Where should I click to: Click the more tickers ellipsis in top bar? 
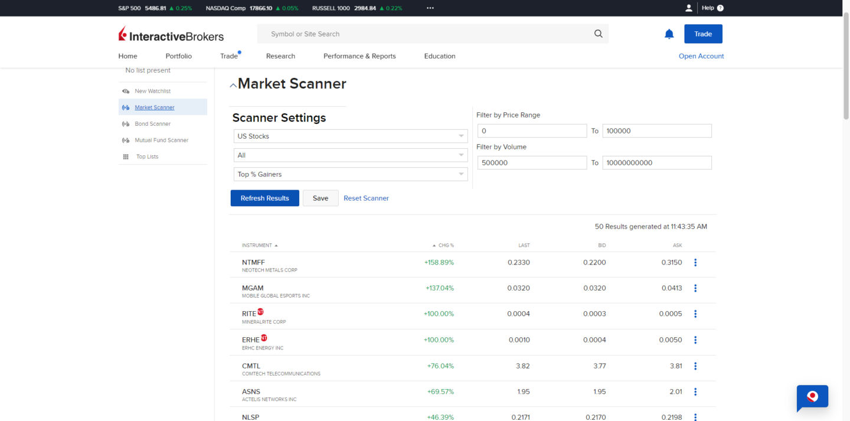(430, 8)
